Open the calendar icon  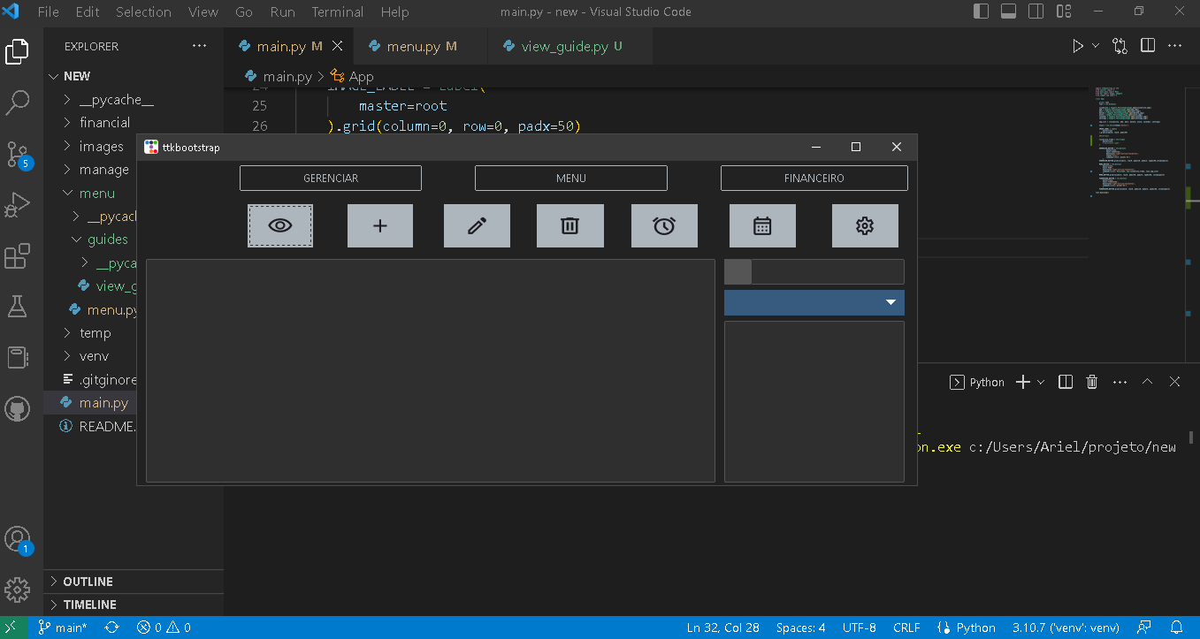click(x=762, y=225)
